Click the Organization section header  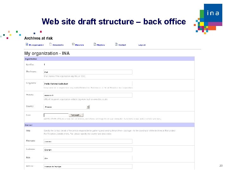pyautogui.click(x=109, y=59)
